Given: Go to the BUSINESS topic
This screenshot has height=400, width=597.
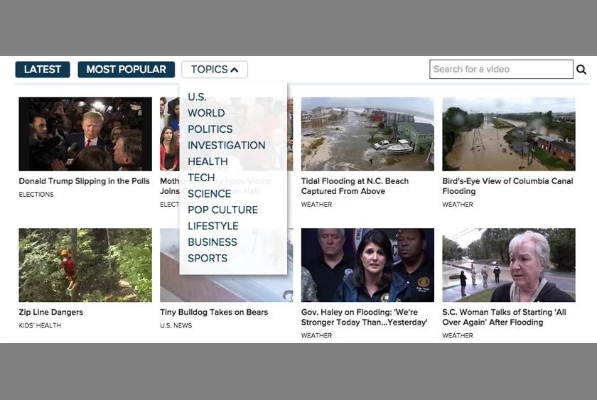Looking at the screenshot, I should [213, 242].
